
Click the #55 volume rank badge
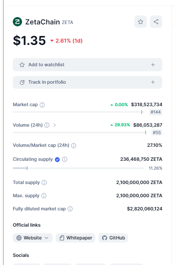point(157,132)
